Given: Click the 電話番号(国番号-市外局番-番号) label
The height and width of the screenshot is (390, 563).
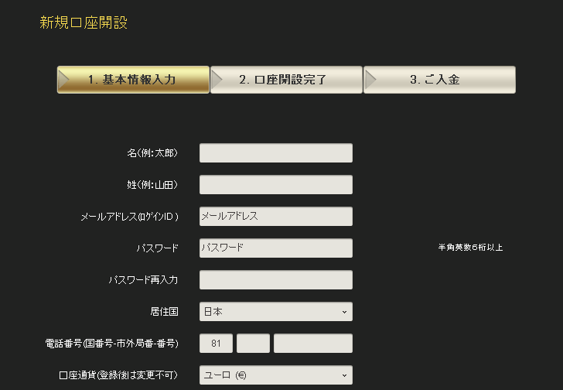Looking at the screenshot, I should [x=111, y=344].
